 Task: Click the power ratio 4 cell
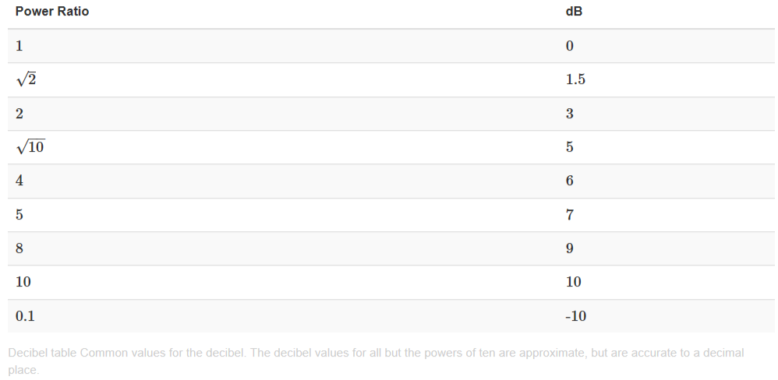[19, 181]
